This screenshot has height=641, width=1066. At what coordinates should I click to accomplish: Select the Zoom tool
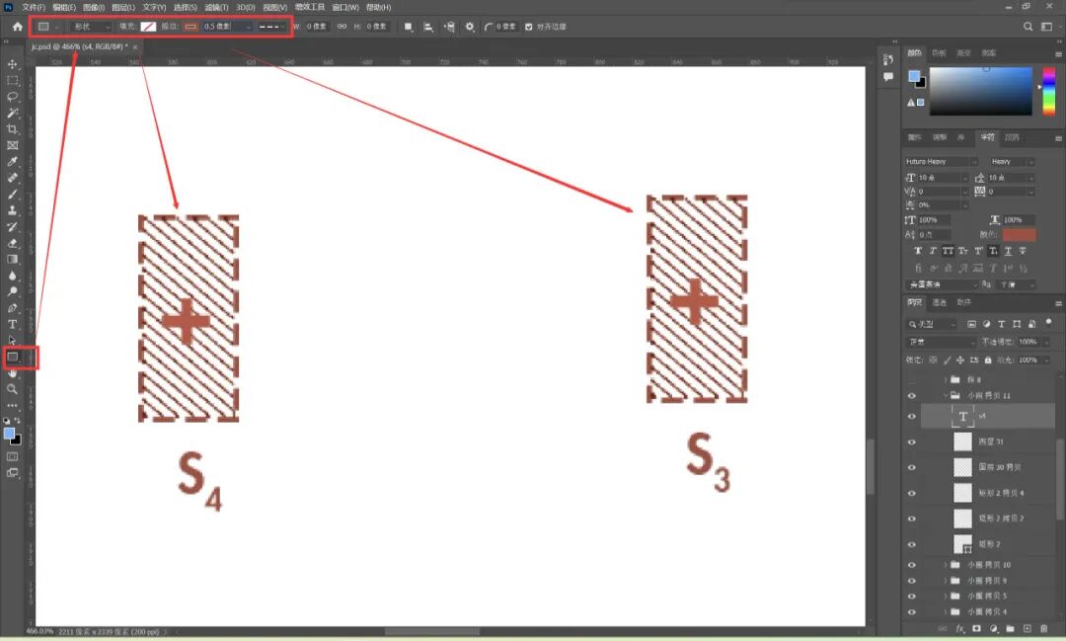[x=12, y=389]
